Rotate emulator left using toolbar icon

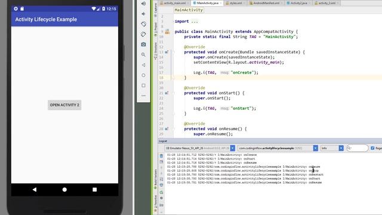tap(143, 24)
